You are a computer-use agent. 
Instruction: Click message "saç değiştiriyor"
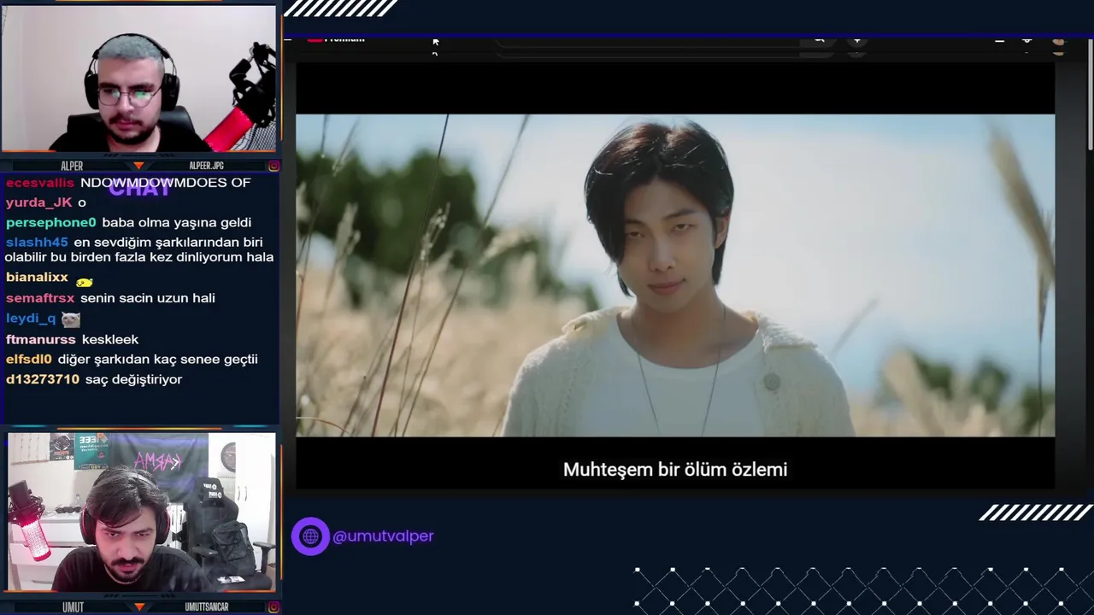134,379
